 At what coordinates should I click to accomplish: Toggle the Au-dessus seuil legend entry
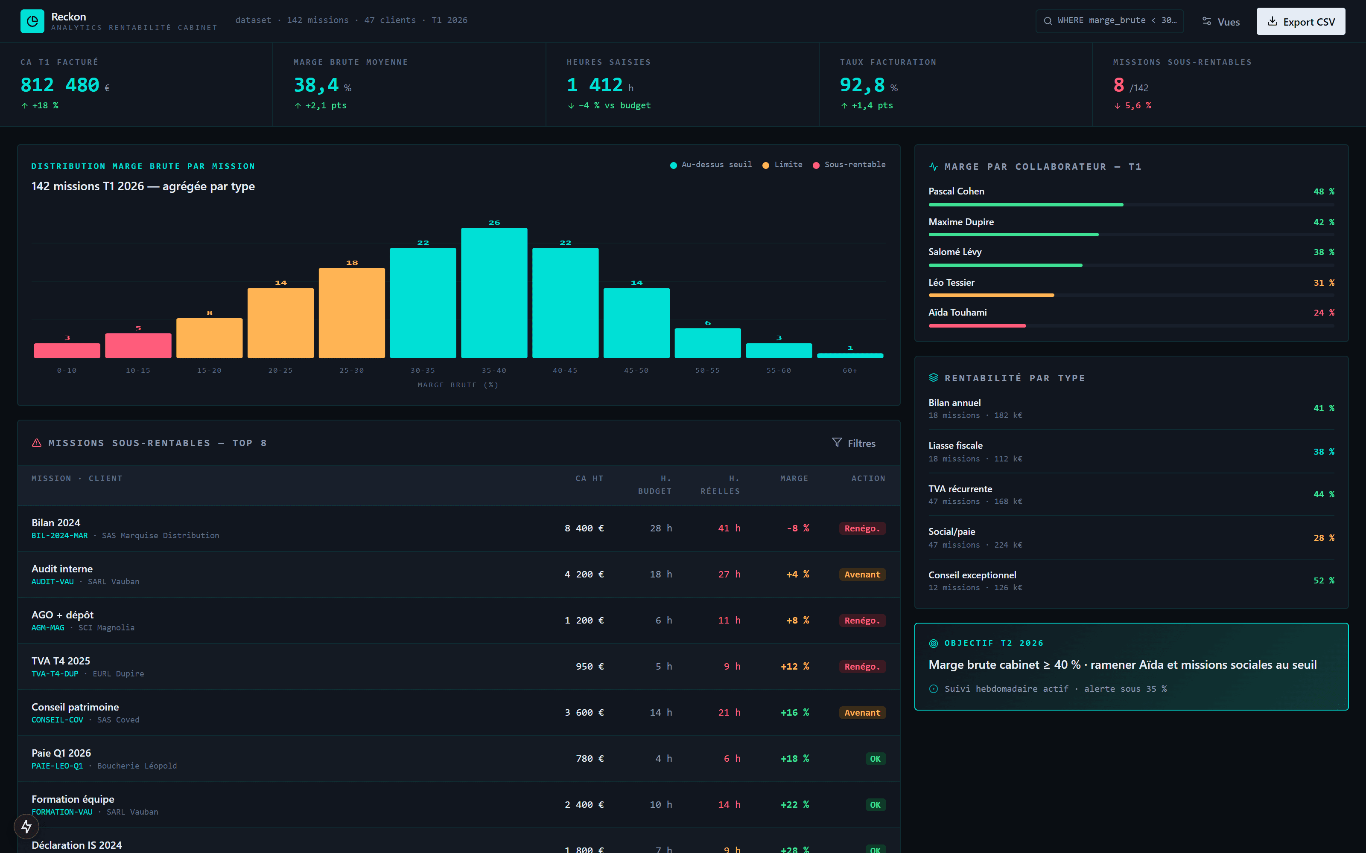711,165
